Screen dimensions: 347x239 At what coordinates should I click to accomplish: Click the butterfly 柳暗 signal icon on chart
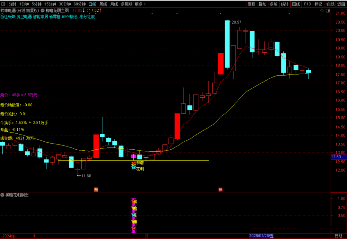point(134,164)
